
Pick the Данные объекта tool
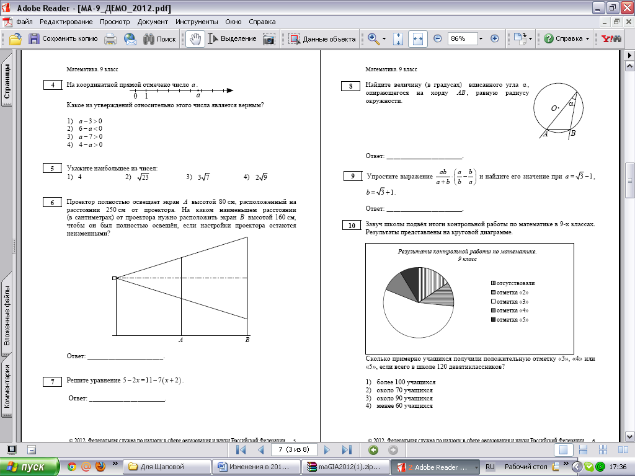(x=322, y=39)
